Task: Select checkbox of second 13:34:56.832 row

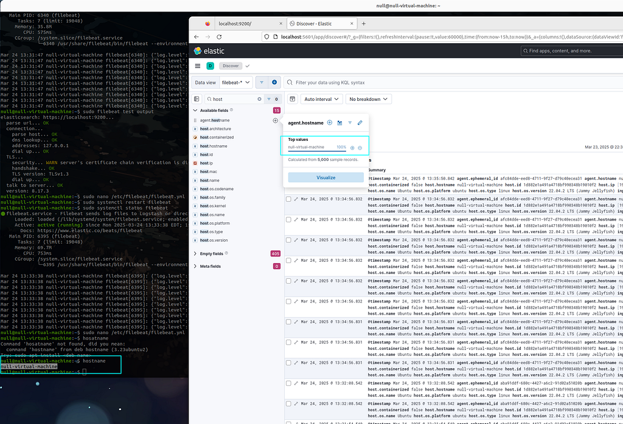Action: 288,219
